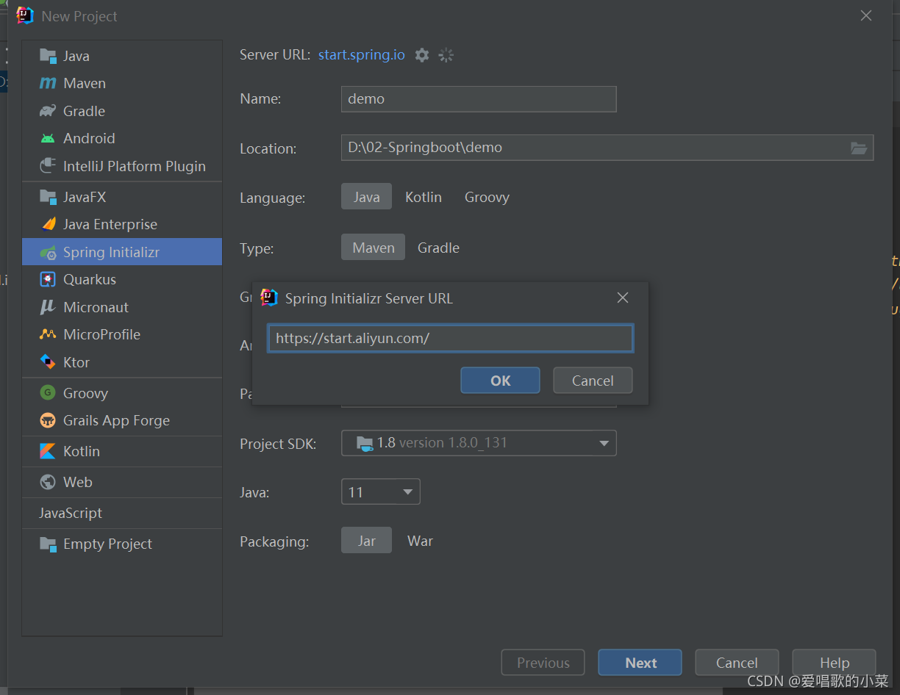Select Kotlin label in project list

[x=82, y=451]
